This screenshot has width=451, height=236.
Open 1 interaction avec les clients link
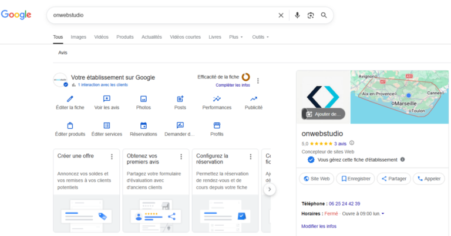tap(103, 85)
